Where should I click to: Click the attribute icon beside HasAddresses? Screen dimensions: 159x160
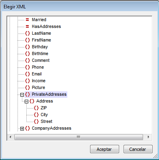27,26
